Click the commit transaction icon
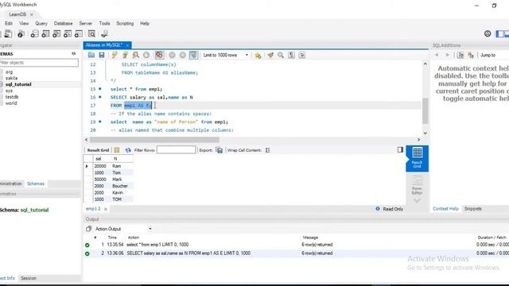The width and height of the screenshot is (509, 286). (172, 55)
